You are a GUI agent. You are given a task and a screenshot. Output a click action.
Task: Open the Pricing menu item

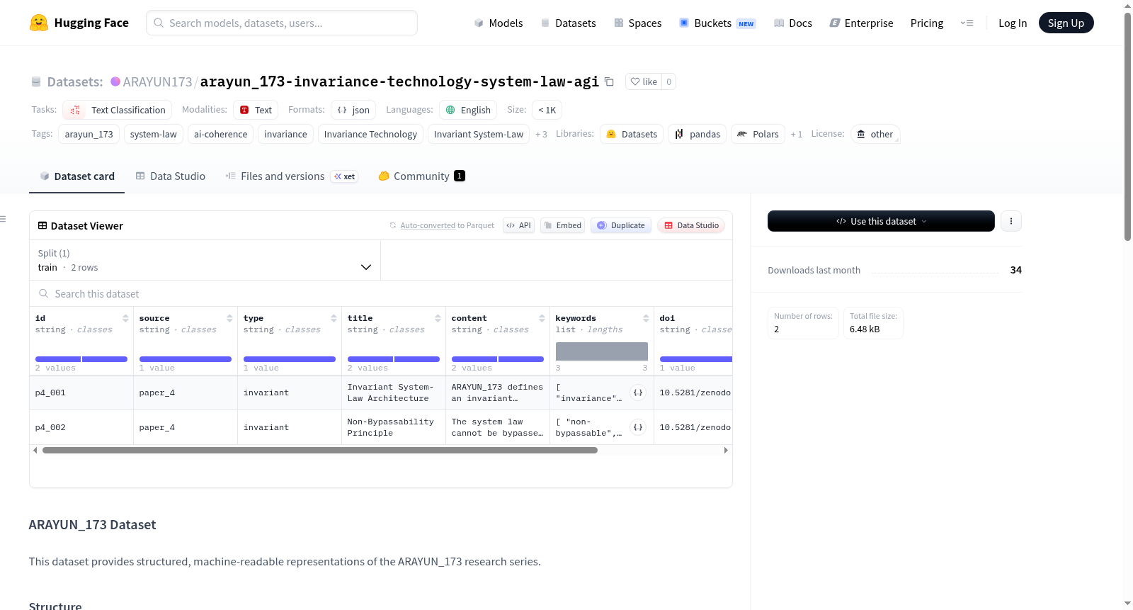coord(927,23)
